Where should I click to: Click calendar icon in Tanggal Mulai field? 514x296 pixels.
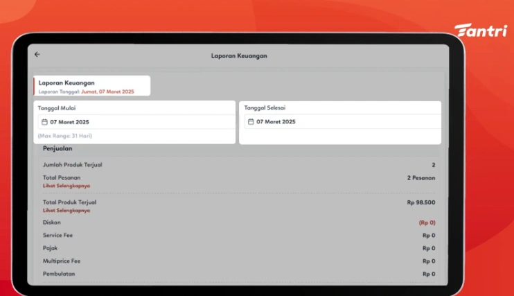pos(44,122)
